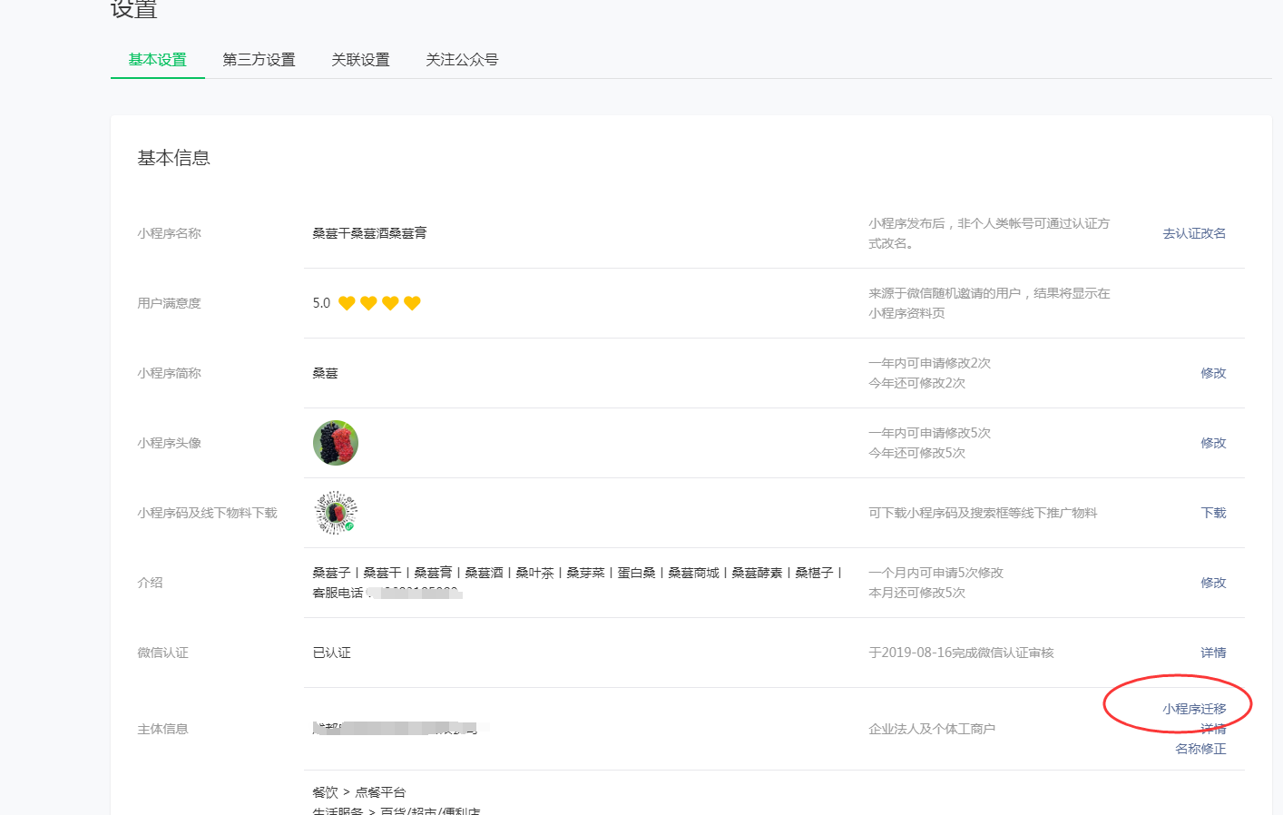Screen dimensions: 1283x815
Task: Click the 名称修正 link
Action: (1200, 749)
